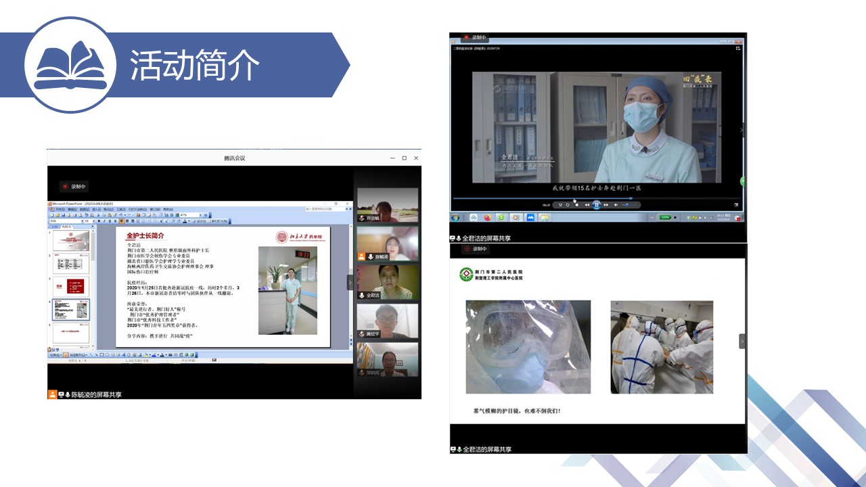
Task: Select slide 2 thumbnail in PowerPoint panel
Action: (x=72, y=263)
